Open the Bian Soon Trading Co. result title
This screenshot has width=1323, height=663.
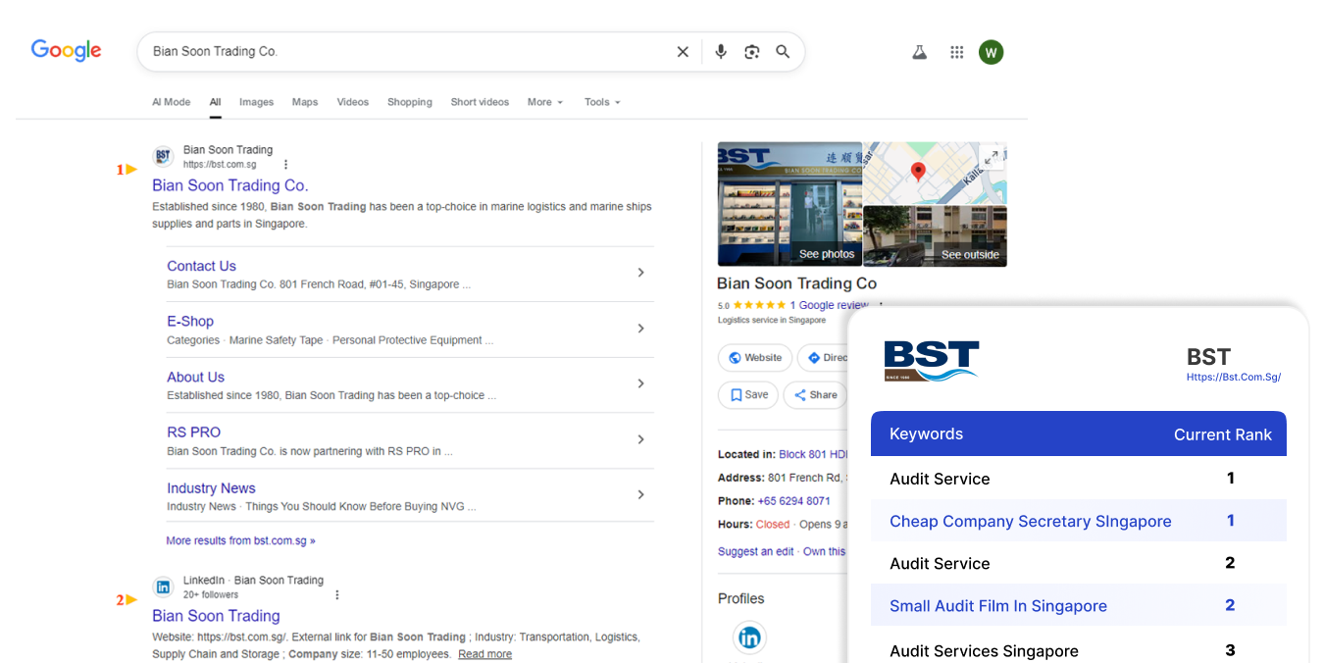click(230, 185)
